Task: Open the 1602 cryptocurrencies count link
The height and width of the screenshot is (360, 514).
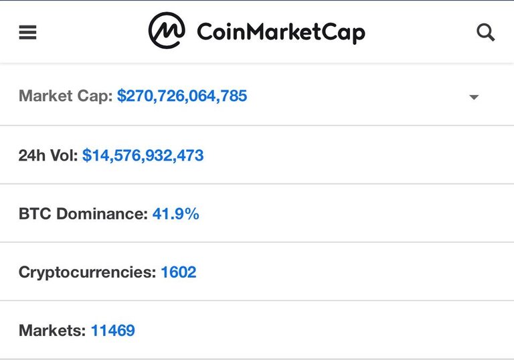Action: (x=178, y=272)
